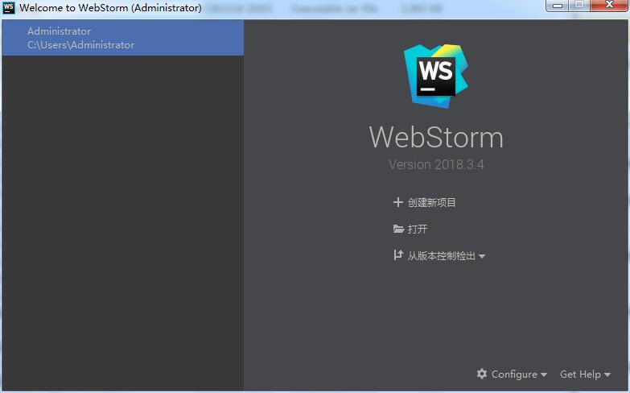630x393 pixels.
Task: Click the C:\Users\Administrator path text
Action: [80, 45]
